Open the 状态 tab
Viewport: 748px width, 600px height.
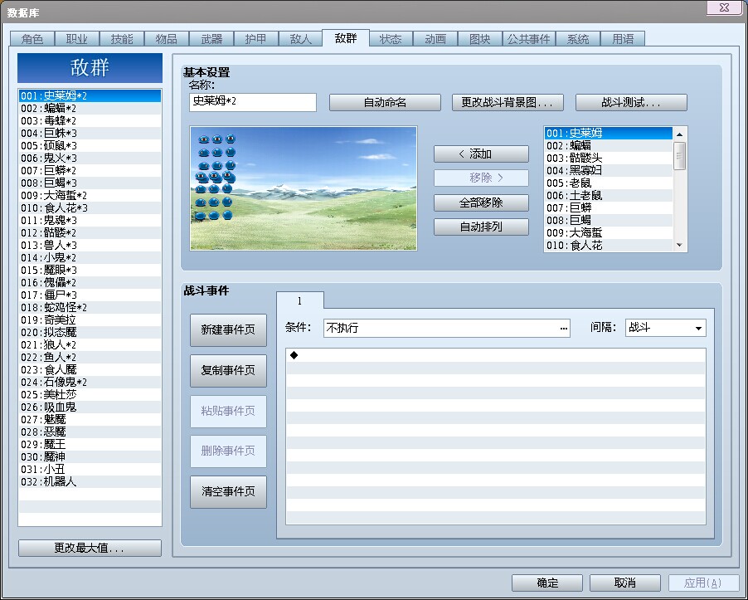coord(391,39)
